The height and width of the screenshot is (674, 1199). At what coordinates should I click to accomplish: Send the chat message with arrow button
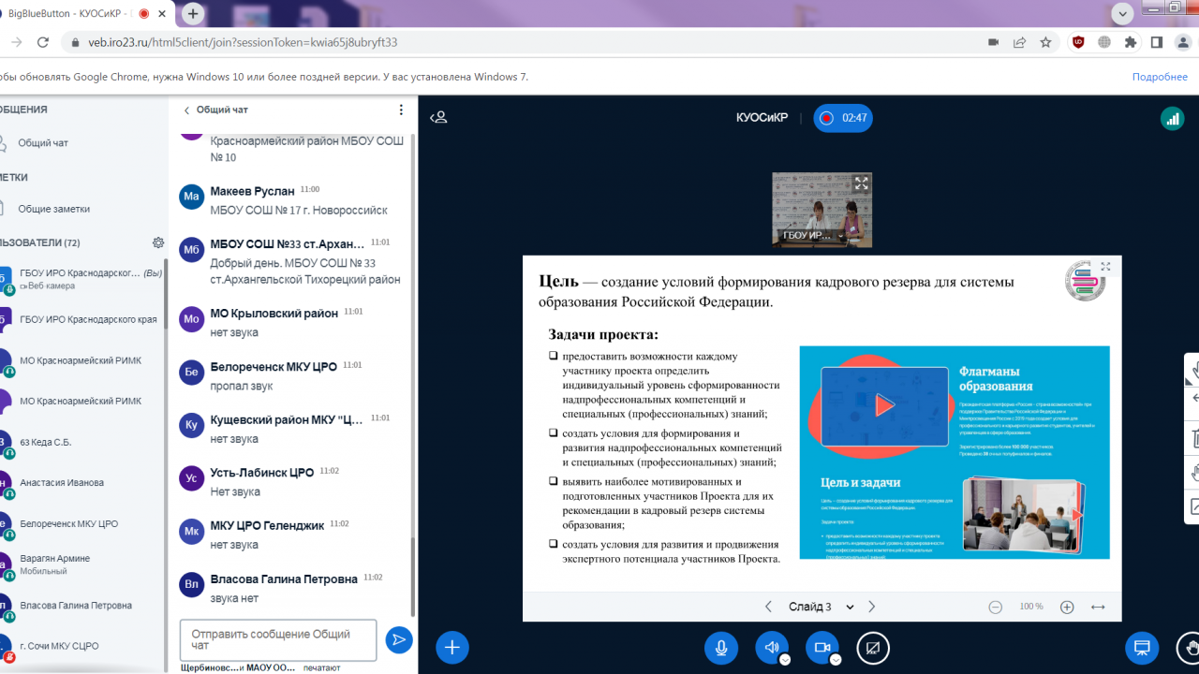tap(399, 640)
